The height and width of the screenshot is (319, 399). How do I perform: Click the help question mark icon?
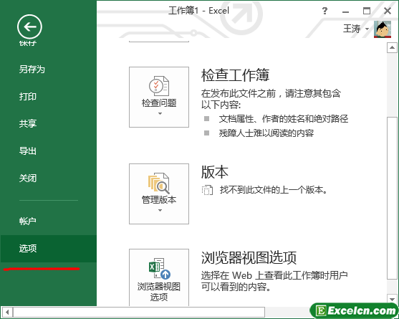point(325,11)
